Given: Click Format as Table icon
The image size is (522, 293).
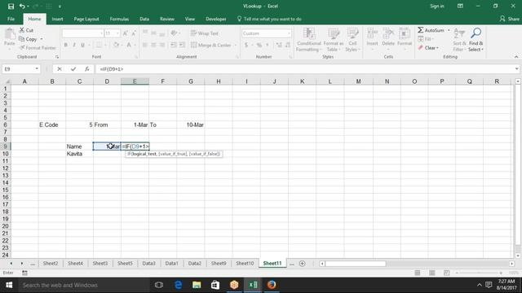Looking at the screenshot, I should [334, 33].
